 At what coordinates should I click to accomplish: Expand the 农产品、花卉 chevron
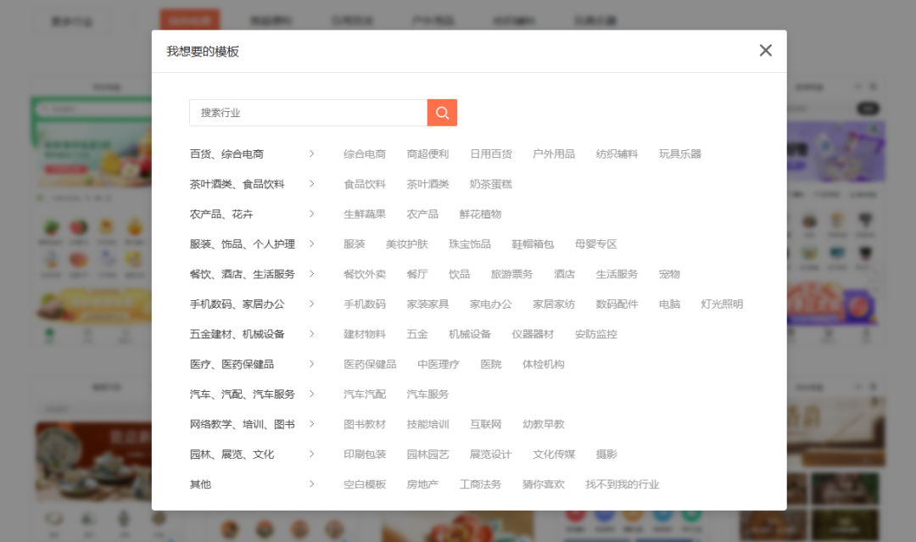312,214
